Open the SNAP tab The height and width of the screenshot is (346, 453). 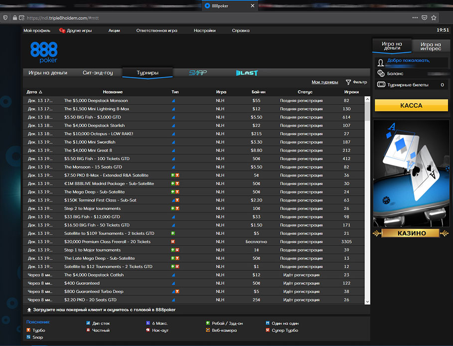point(198,73)
